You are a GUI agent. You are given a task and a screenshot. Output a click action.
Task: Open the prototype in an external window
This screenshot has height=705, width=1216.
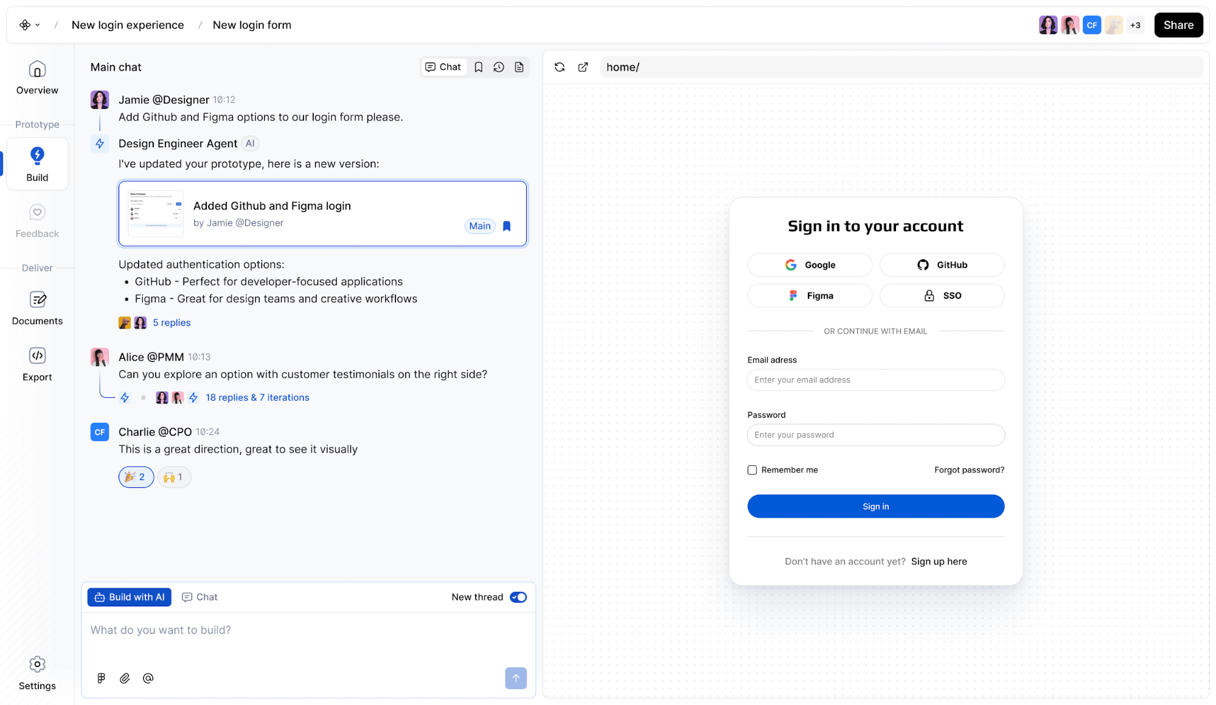(x=583, y=67)
